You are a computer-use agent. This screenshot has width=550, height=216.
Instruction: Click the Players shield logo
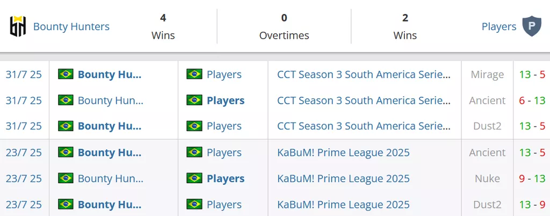click(x=532, y=26)
